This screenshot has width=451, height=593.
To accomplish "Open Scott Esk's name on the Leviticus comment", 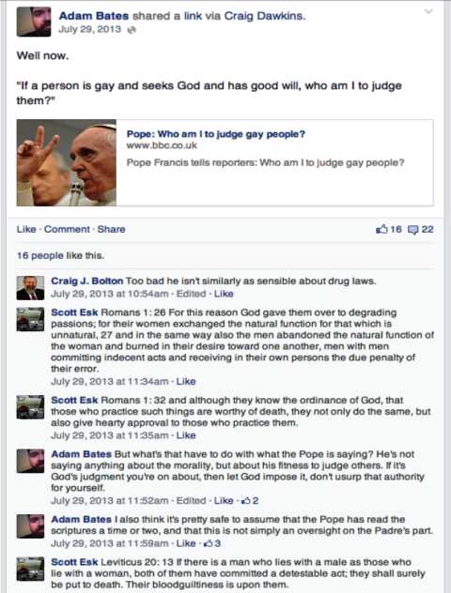I will tap(74, 562).
